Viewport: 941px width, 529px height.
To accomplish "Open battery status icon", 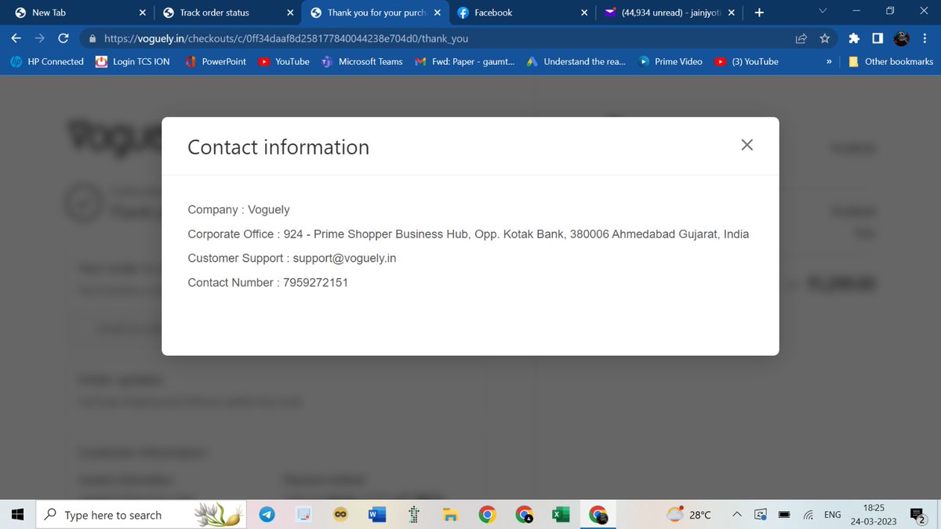I will 784,515.
